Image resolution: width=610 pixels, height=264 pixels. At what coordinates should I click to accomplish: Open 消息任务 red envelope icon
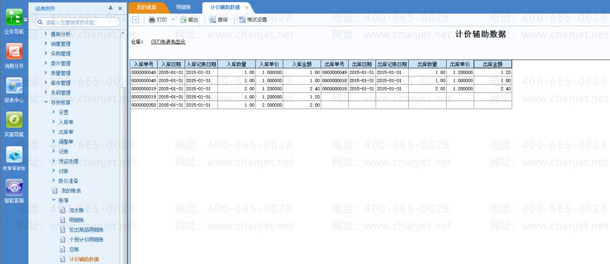(x=14, y=52)
